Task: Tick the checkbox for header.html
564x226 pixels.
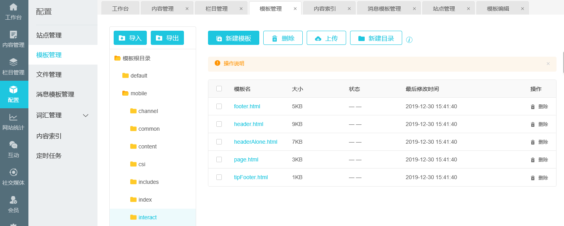Action: tap(219, 124)
